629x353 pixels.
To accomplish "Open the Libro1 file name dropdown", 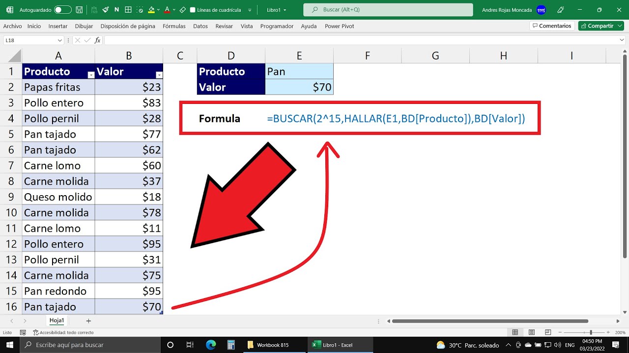I will (x=277, y=10).
